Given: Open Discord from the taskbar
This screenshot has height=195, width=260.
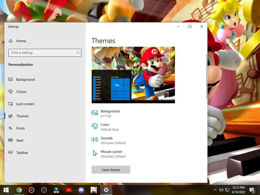Looking at the screenshot, I should point(81,190).
